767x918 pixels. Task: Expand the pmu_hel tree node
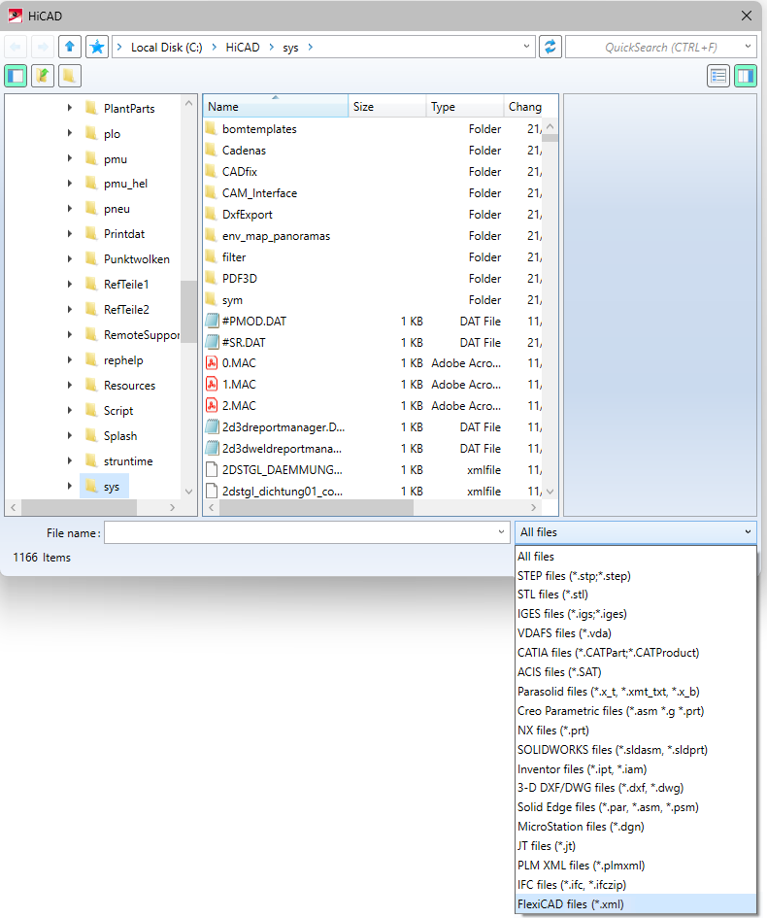(x=70, y=184)
